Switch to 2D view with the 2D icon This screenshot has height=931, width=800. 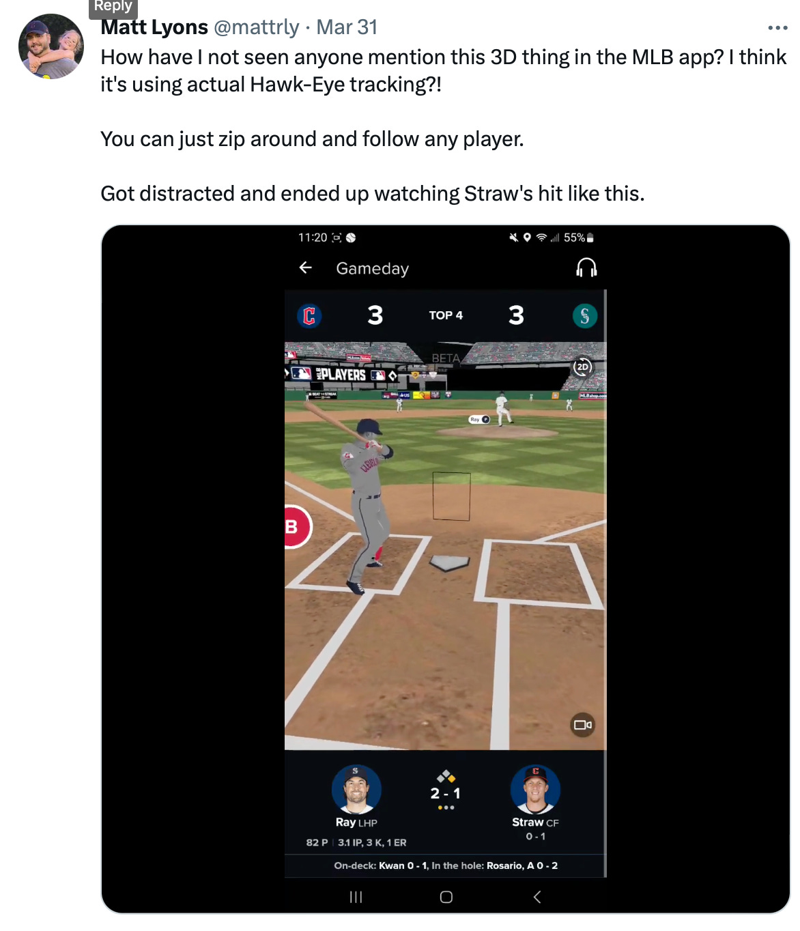[x=582, y=367]
